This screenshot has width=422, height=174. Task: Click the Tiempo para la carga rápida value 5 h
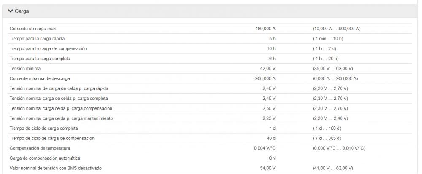(x=272, y=39)
